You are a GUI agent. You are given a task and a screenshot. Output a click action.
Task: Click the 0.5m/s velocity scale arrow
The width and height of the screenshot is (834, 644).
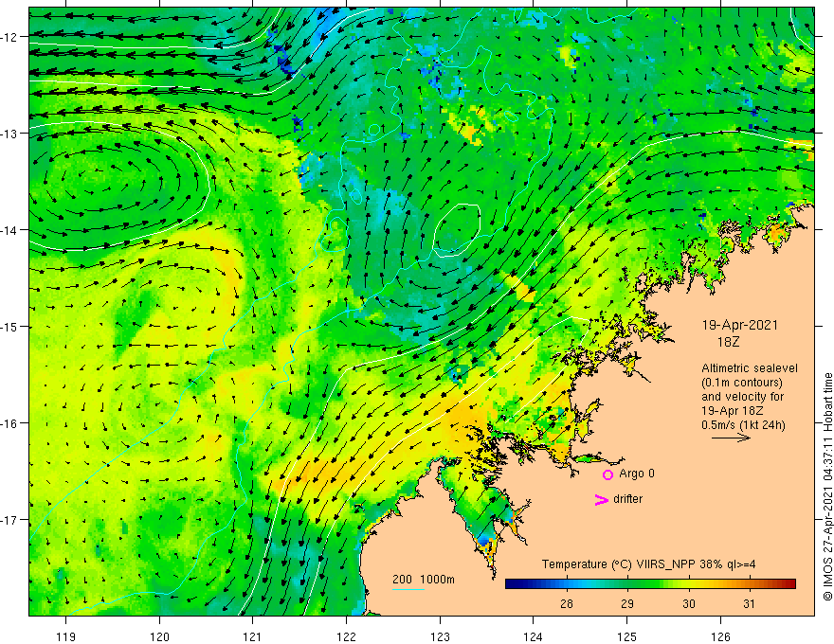click(731, 438)
